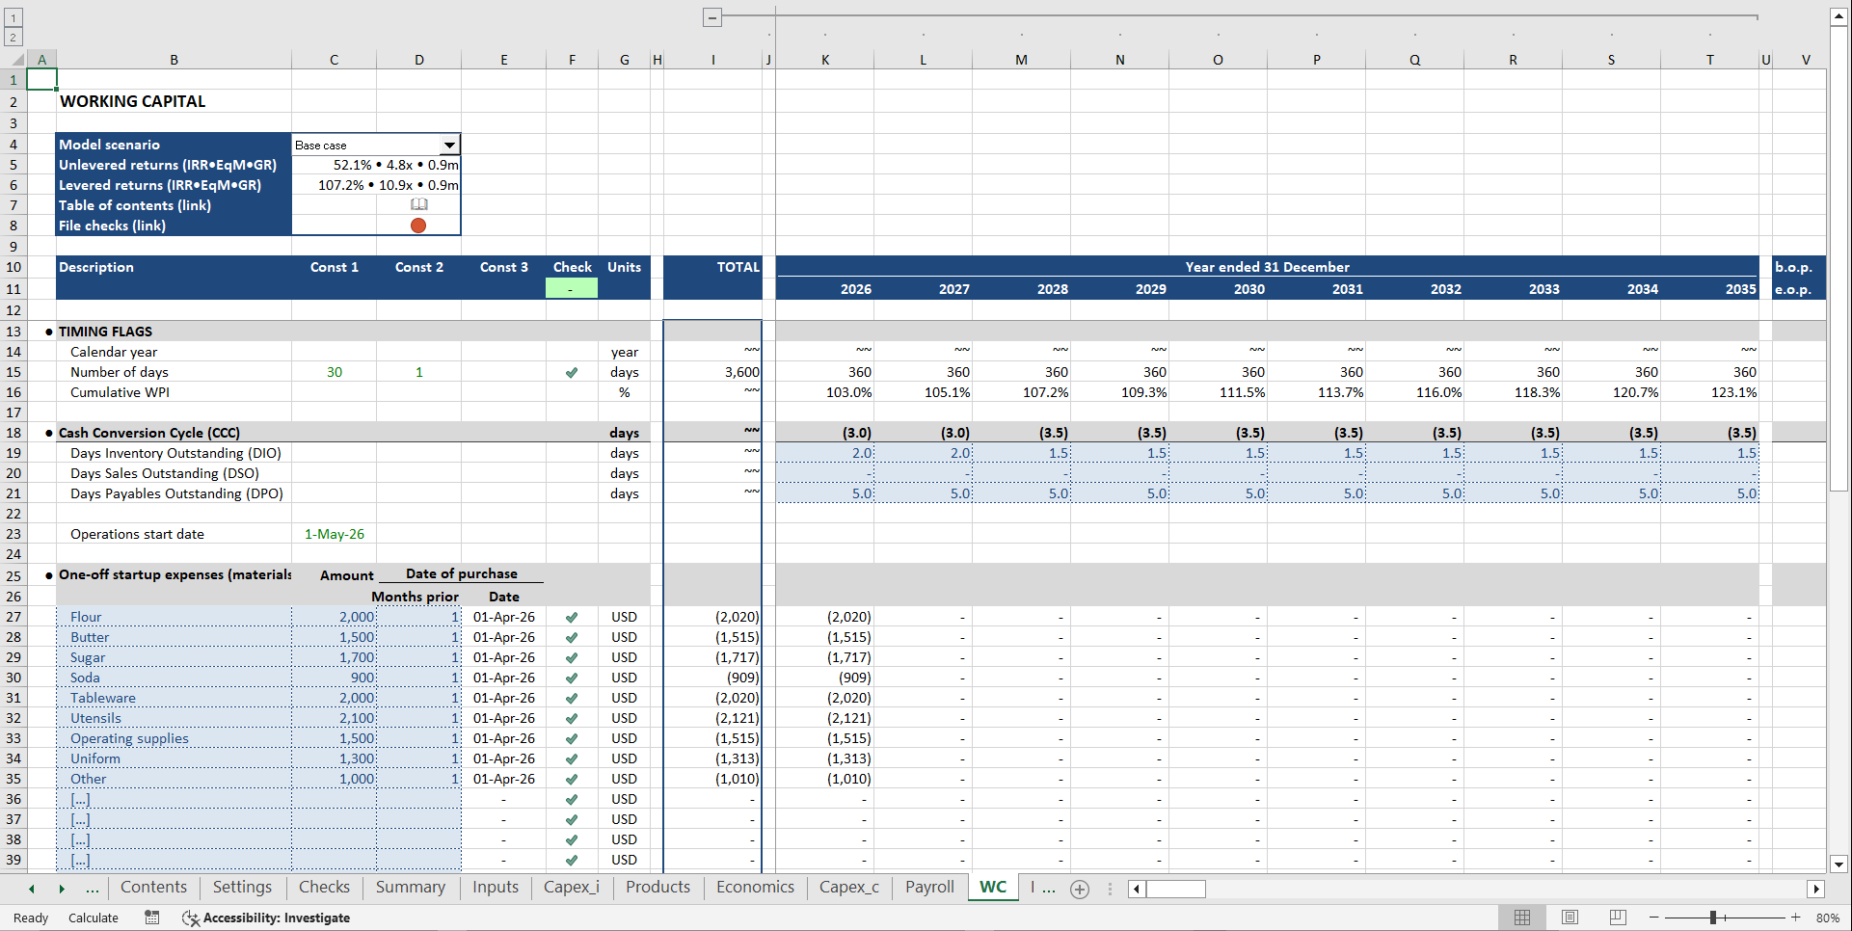This screenshot has width=1852, height=931.
Task: Collapse columns using the minus outline button
Action: [x=712, y=17]
